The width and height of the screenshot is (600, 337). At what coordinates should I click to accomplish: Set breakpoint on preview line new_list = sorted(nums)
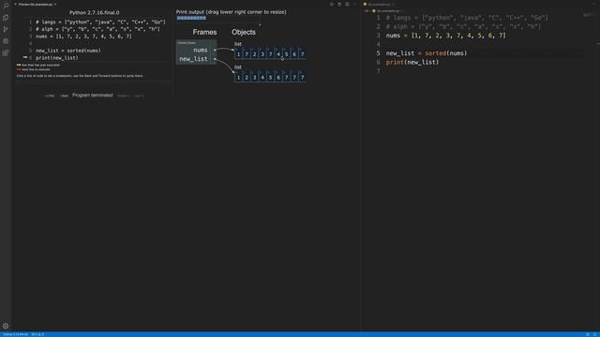68,51
